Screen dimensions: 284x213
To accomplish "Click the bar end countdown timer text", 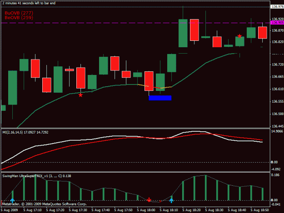I will pos(29,3).
